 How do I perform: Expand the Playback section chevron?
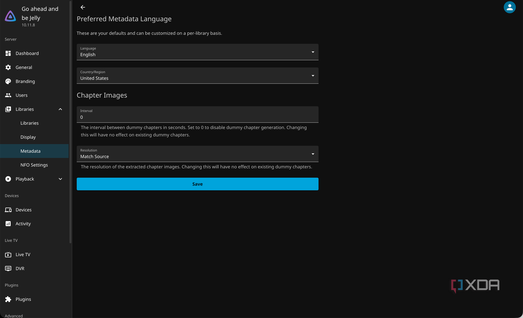[60, 179]
